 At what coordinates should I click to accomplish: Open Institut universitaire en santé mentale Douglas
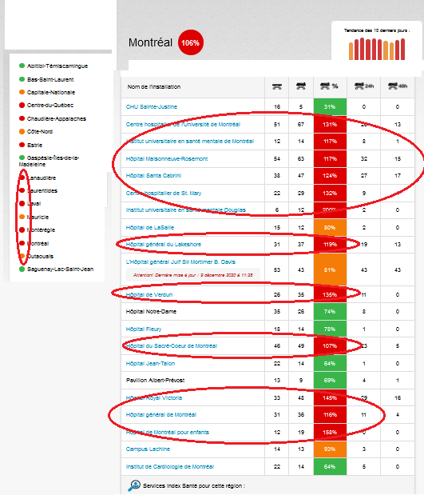[186, 210]
